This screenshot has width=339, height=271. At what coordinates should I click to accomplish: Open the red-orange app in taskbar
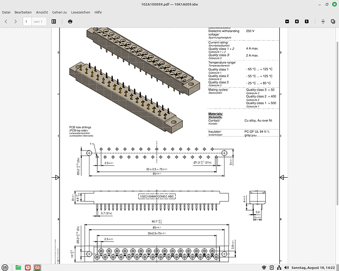(28, 268)
